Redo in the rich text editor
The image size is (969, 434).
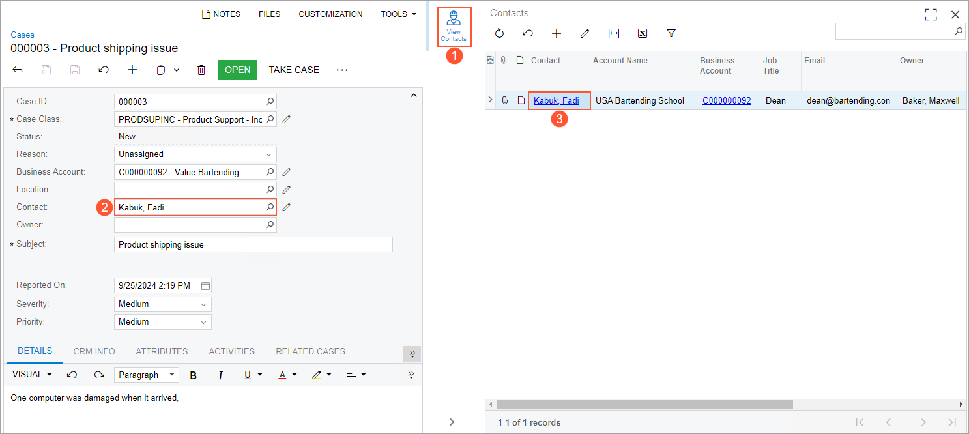(x=99, y=375)
